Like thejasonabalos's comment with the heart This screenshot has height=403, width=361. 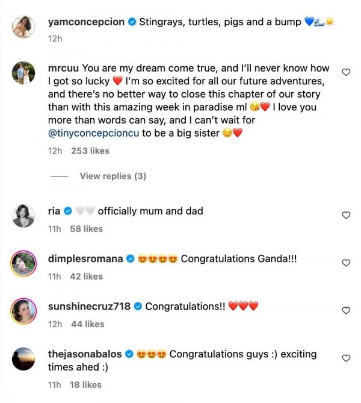[346, 358]
